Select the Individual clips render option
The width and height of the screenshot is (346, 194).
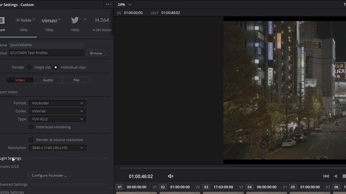coord(56,67)
